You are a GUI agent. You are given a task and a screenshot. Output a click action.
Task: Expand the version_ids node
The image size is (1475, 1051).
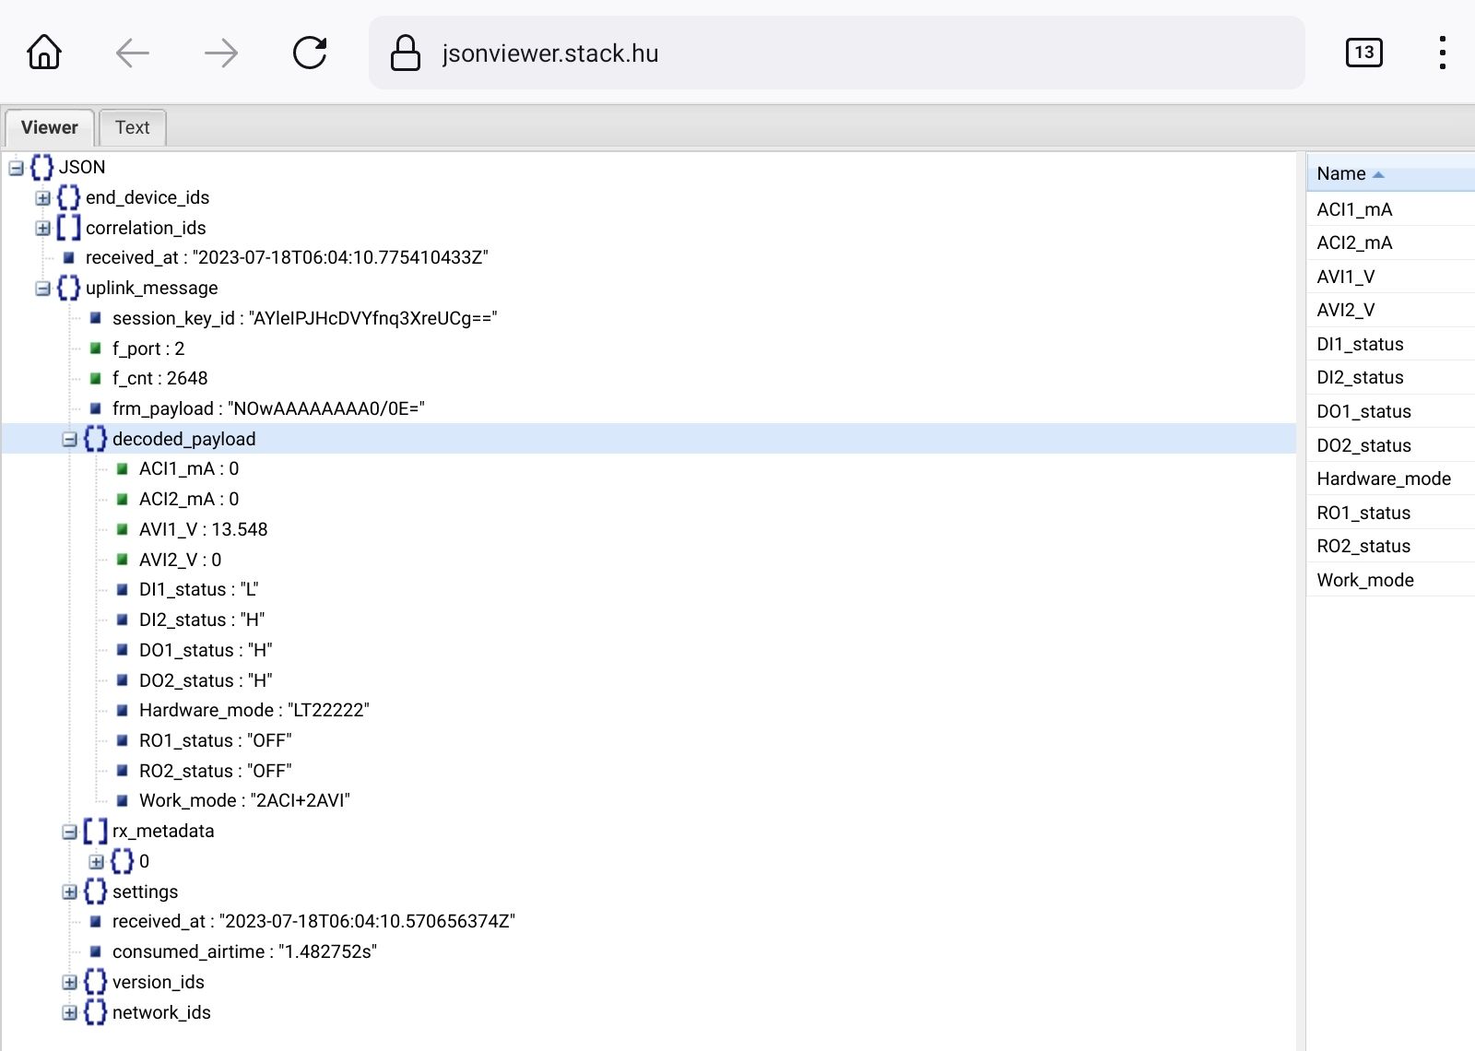(x=69, y=982)
